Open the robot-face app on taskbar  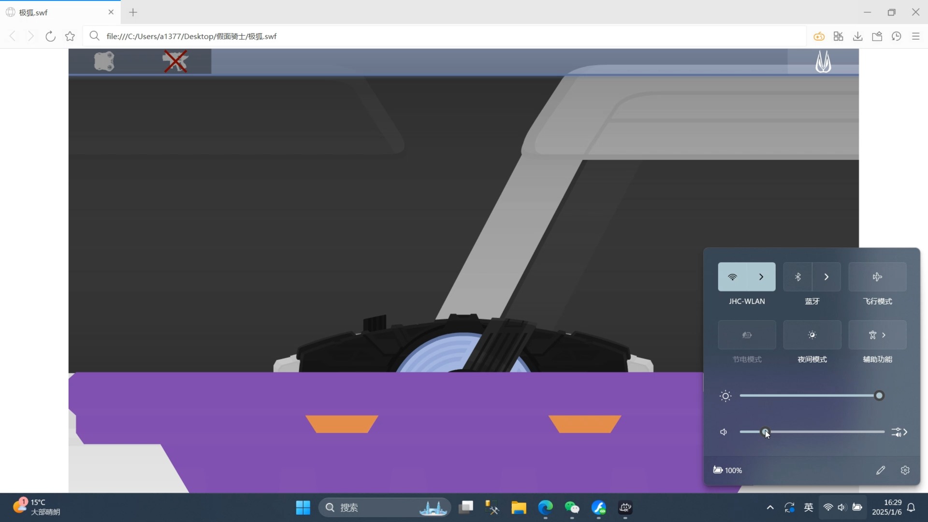625,507
